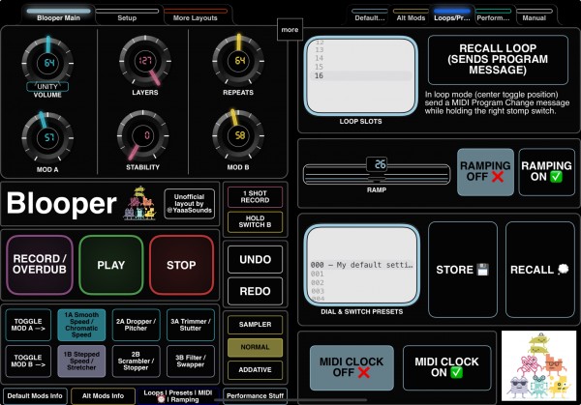The height and width of the screenshot is (405, 581).
Task: Switch to the Blooper Main tab
Action: [58, 15]
